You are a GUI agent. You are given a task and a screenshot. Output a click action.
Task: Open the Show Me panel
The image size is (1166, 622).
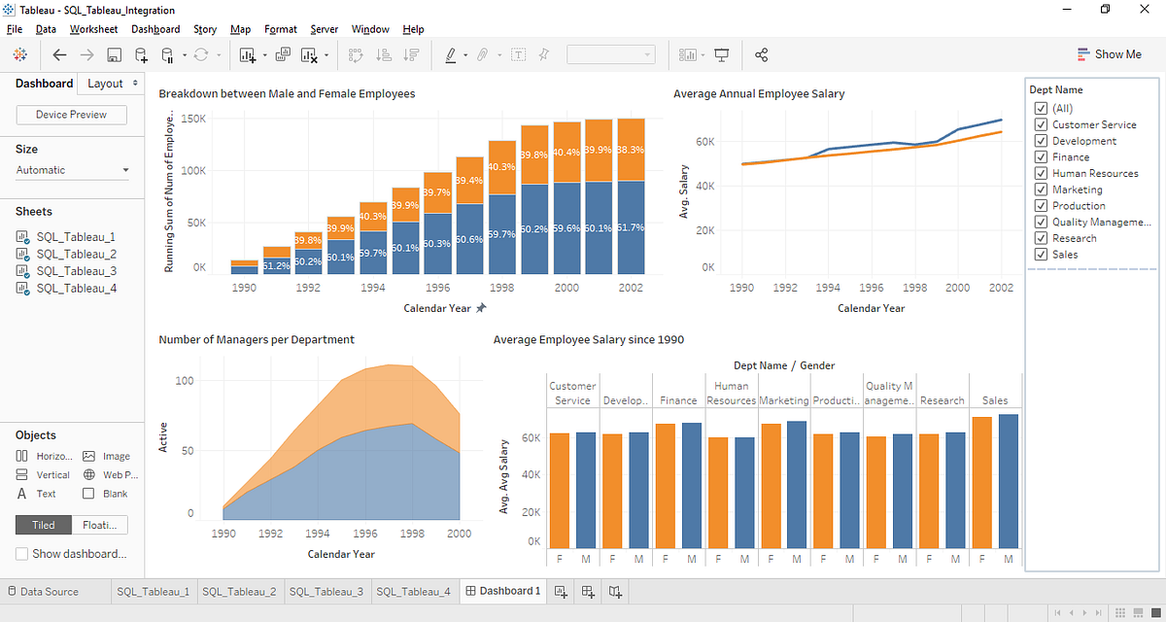pyautogui.click(x=1109, y=53)
